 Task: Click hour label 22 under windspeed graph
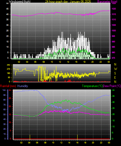point(101,62)
